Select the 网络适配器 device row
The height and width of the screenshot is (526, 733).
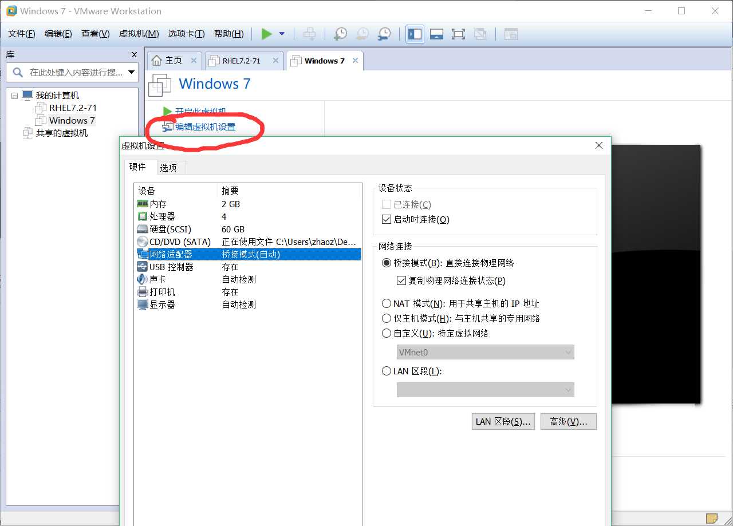tap(247, 254)
